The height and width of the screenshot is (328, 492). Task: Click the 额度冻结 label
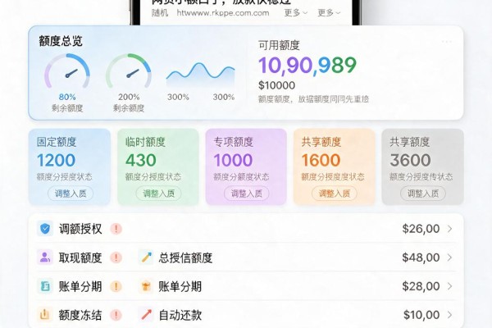pos(80,315)
